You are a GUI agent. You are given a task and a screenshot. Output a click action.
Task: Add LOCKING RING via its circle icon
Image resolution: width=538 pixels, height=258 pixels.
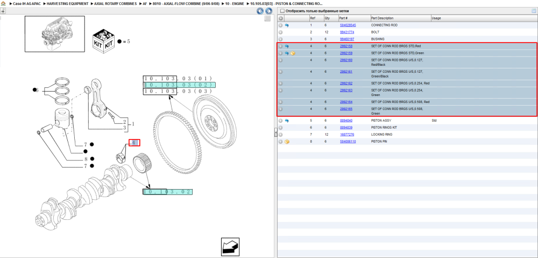[x=280, y=135]
